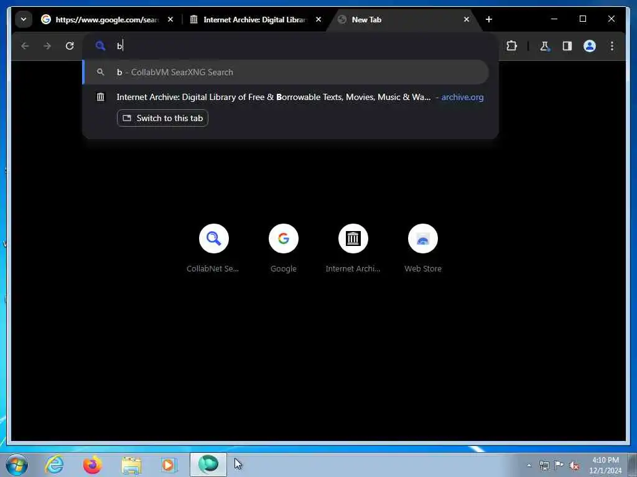
Task: Reload the page
Action: click(x=70, y=46)
